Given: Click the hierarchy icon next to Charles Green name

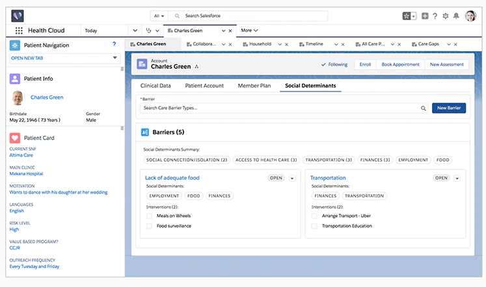Looking at the screenshot, I should pyautogui.click(x=196, y=66).
